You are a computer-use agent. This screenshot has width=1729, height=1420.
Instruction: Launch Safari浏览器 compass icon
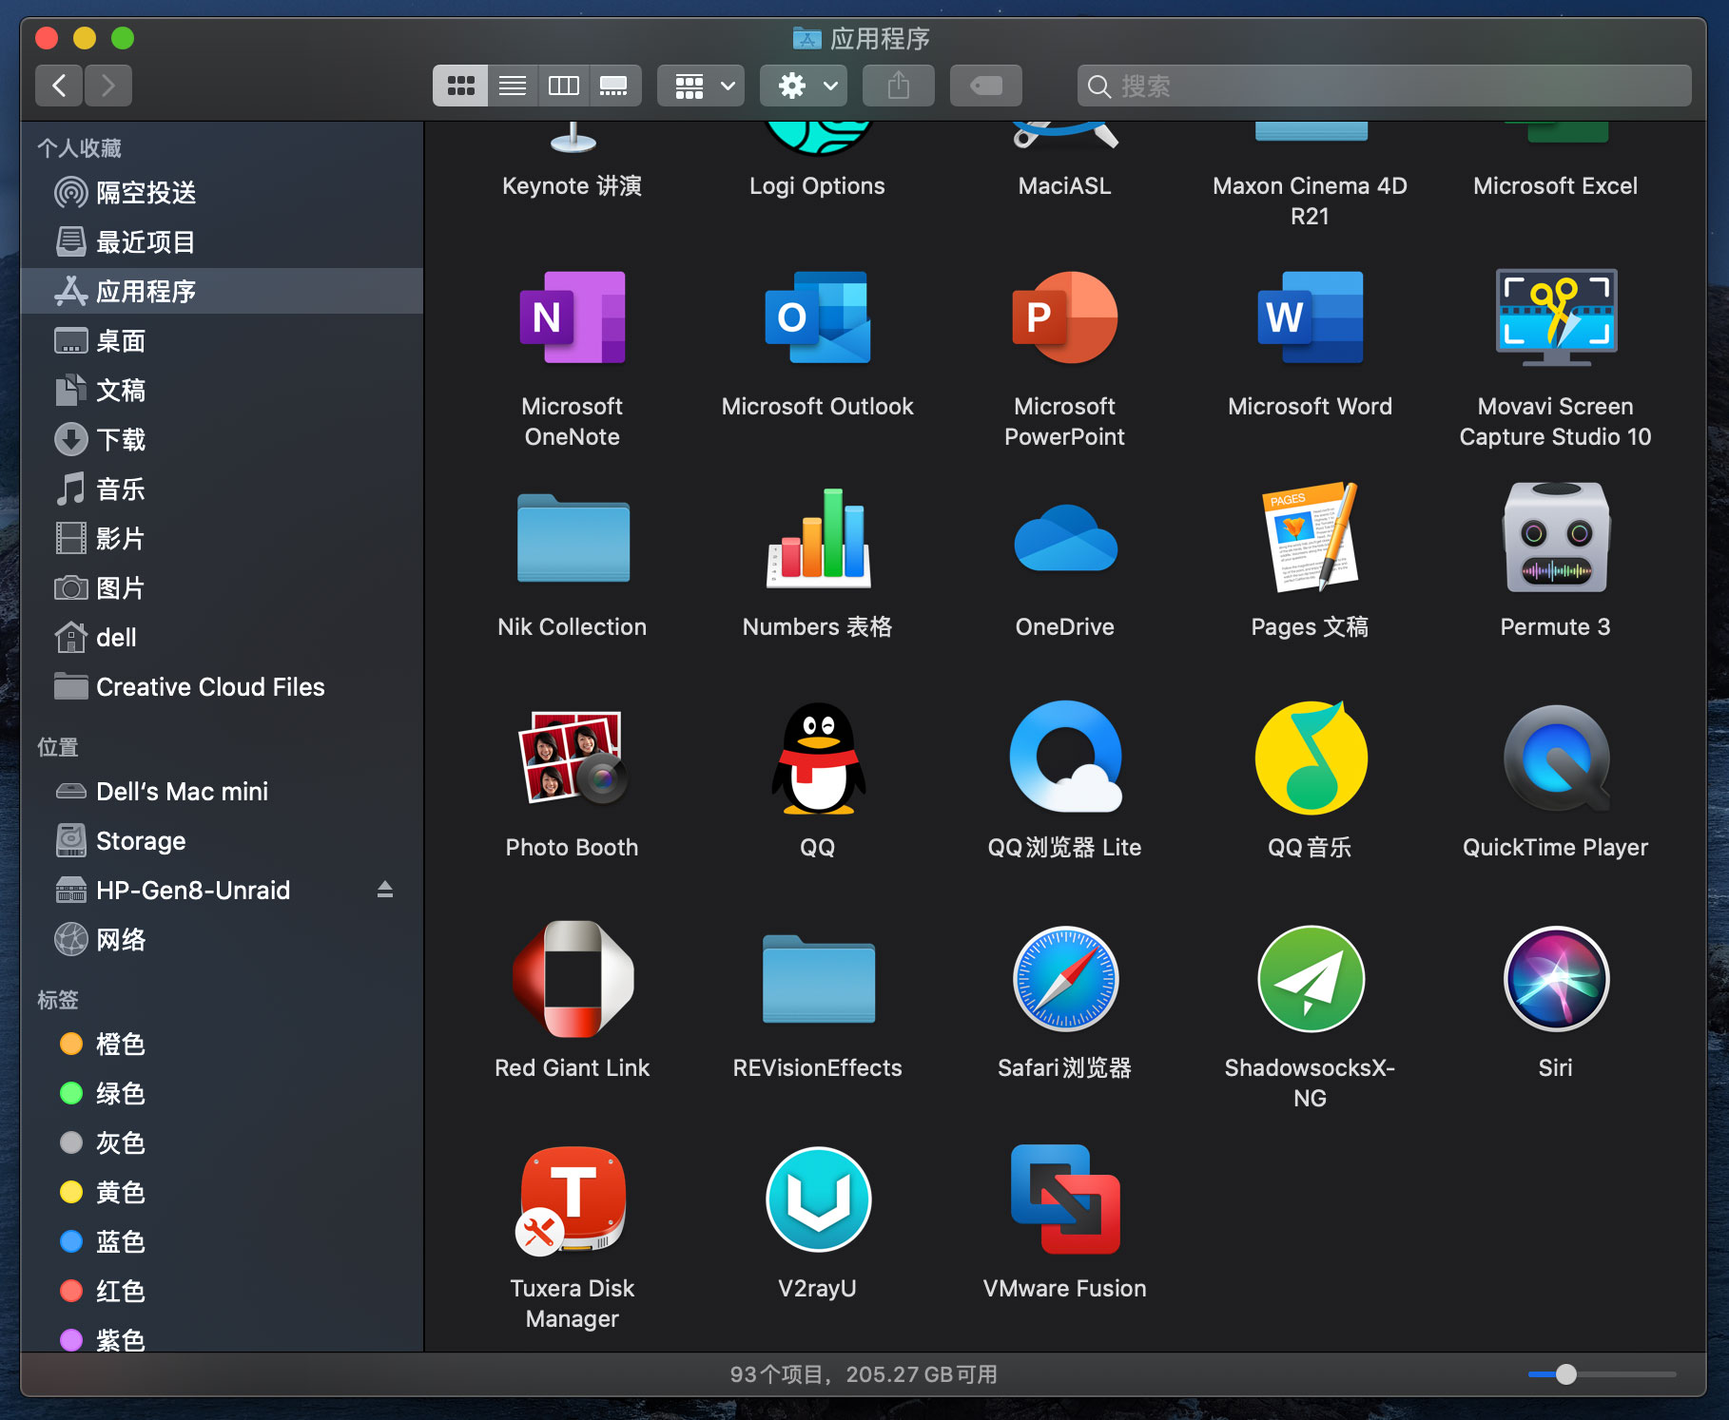[1065, 979]
